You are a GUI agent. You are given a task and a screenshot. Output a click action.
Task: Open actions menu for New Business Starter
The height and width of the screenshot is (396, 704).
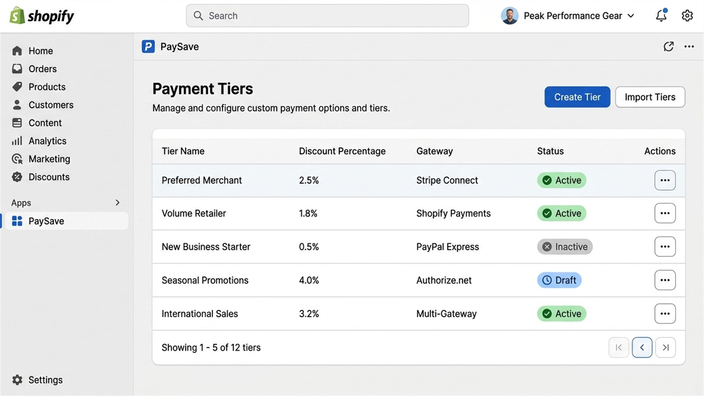(665, 247)
